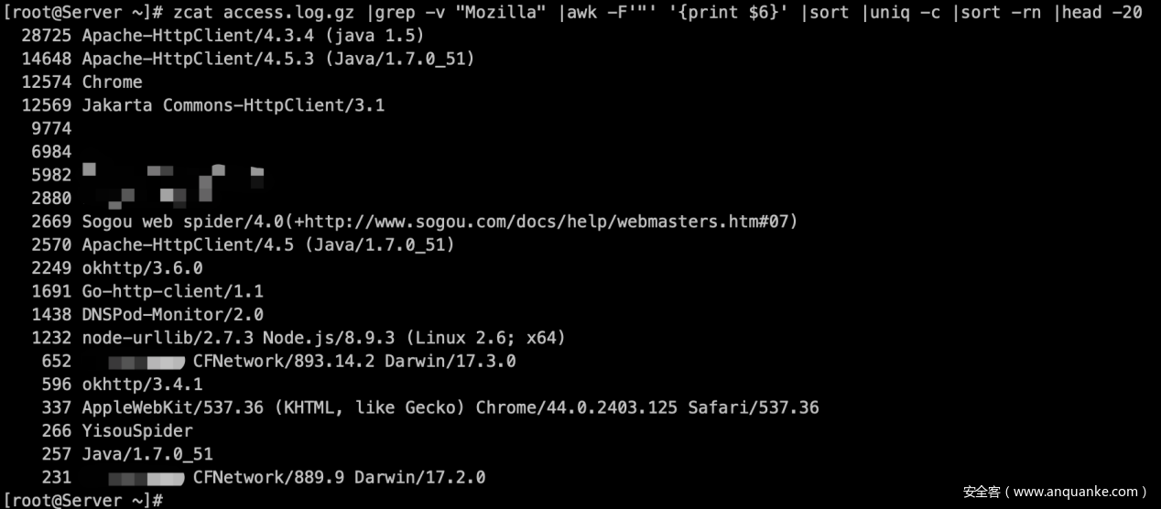Click the okhttp/3.6.0 entry
Image resolution: width=1161 pixels, height=509 pixels.
tap(142, 268)
